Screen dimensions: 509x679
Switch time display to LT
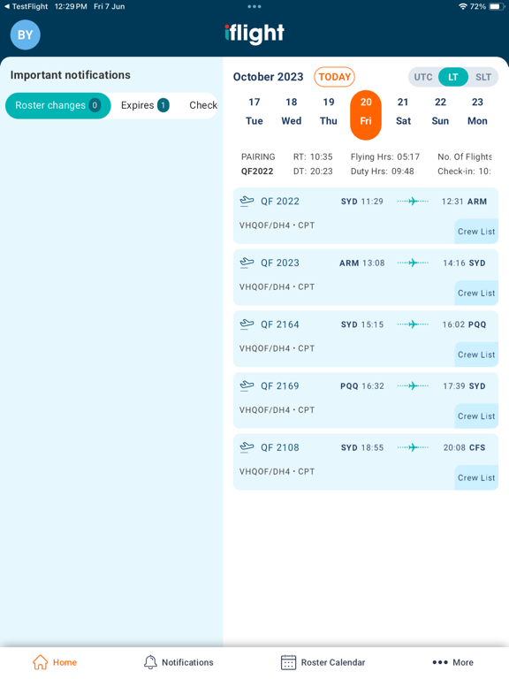click(x=452, y=77)
